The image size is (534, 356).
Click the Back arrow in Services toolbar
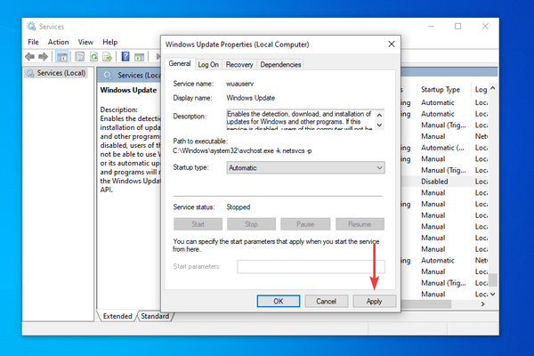click(x=30, y=57)
